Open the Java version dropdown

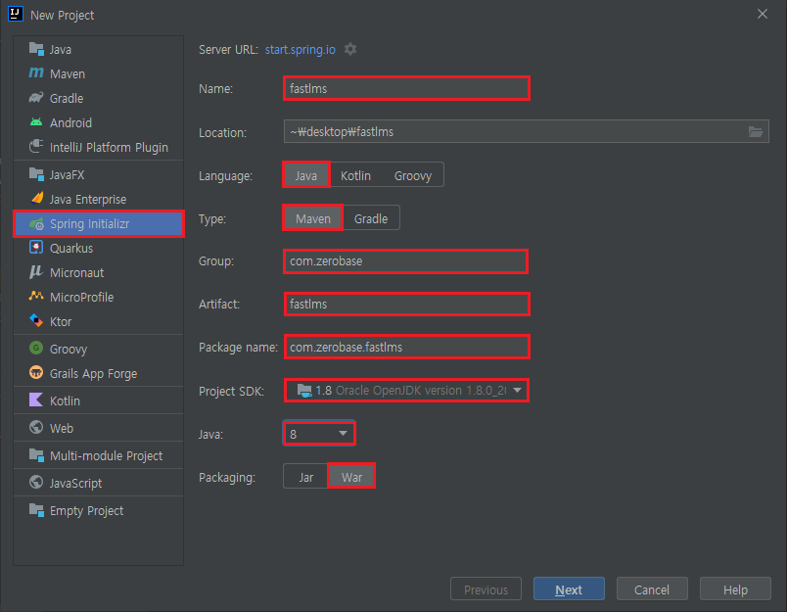[x=319, y=434]
